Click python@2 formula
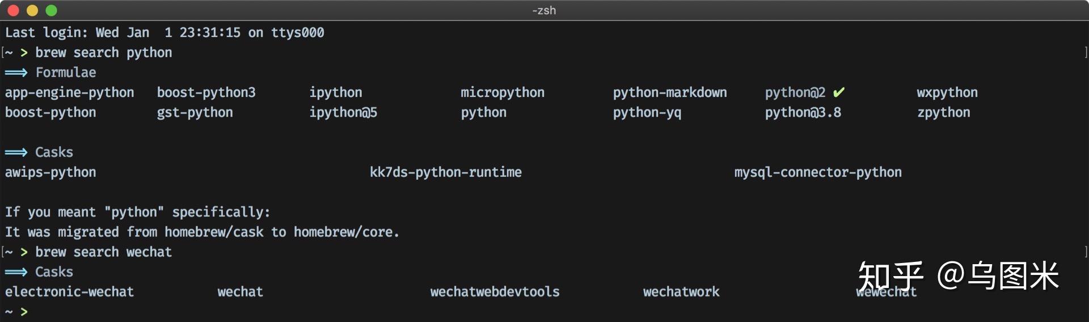The width and height of the screenshot is (1089, 322). click(x=795, y=93)
